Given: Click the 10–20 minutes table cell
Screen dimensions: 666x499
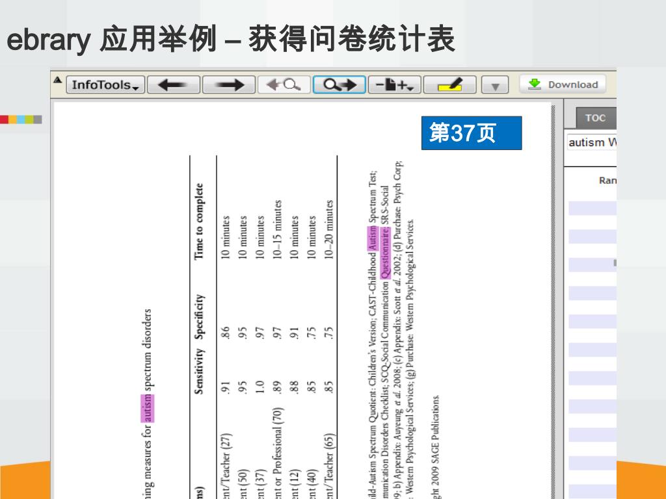Looking at the screenshot, I should (328, 229).
